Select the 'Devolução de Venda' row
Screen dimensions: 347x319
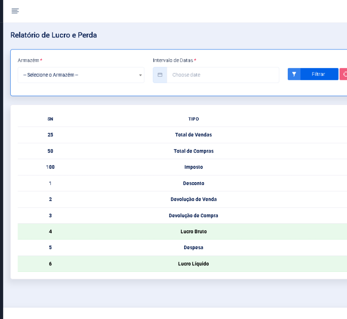193,199
